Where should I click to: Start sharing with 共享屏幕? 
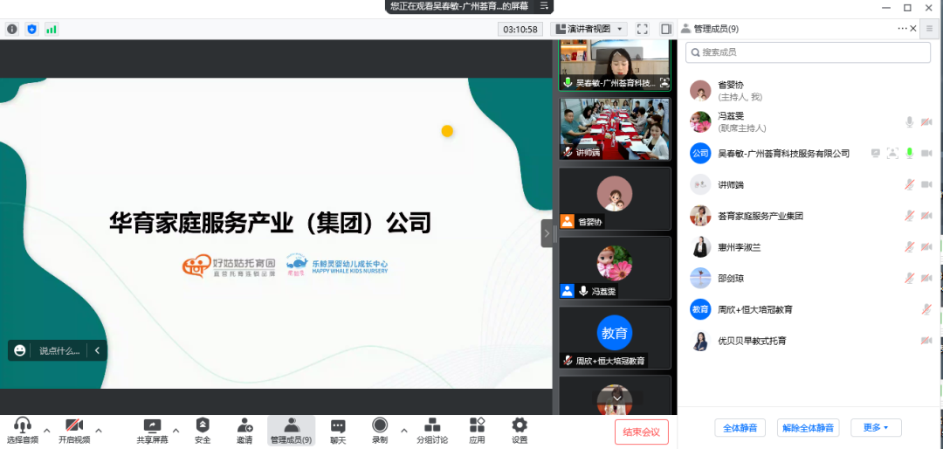(x=152, y=431)
